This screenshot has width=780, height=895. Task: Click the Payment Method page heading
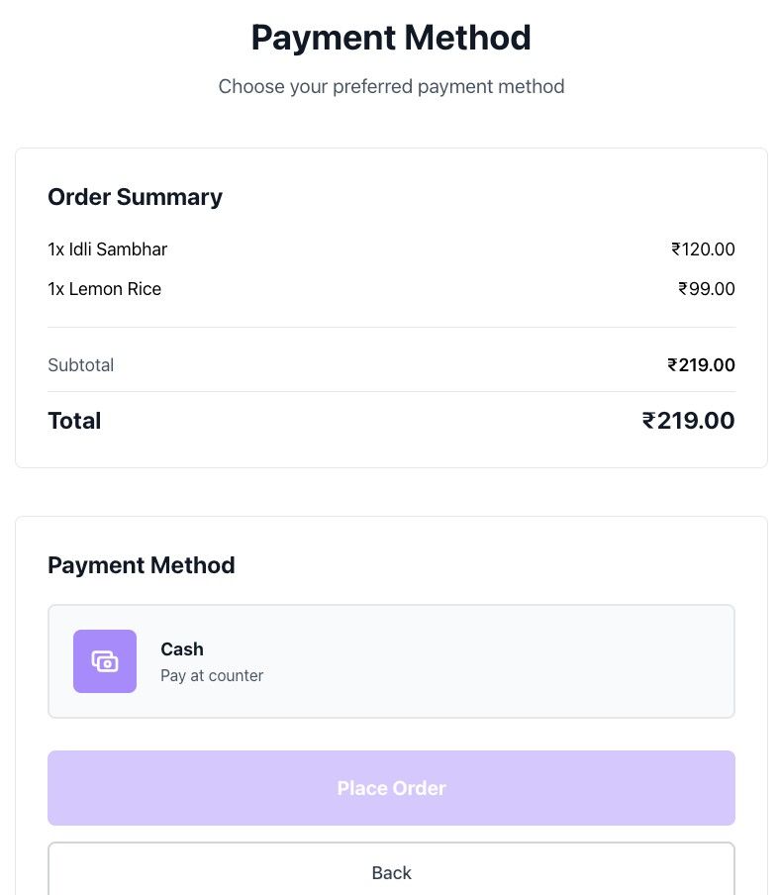coord(391,37)
